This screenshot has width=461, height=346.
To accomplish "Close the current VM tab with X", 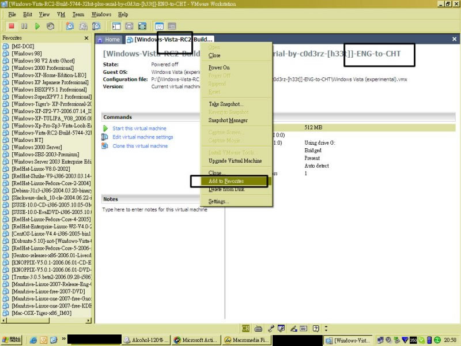I will point(454,39).
